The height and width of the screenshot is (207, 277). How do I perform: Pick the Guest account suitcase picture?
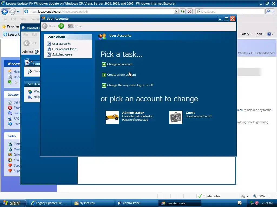(x=176, y=117)
